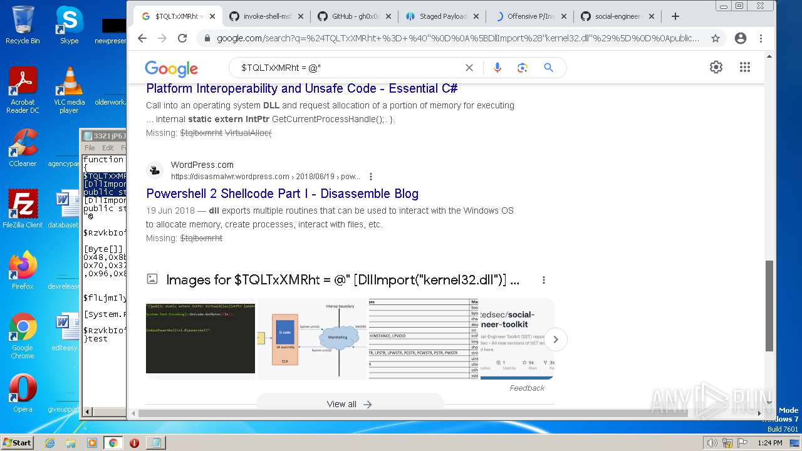Launch Skype from the desktop

(x=69, y=26)
